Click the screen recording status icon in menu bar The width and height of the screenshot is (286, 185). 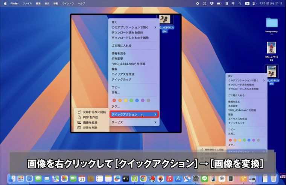[x=197, y=3]
